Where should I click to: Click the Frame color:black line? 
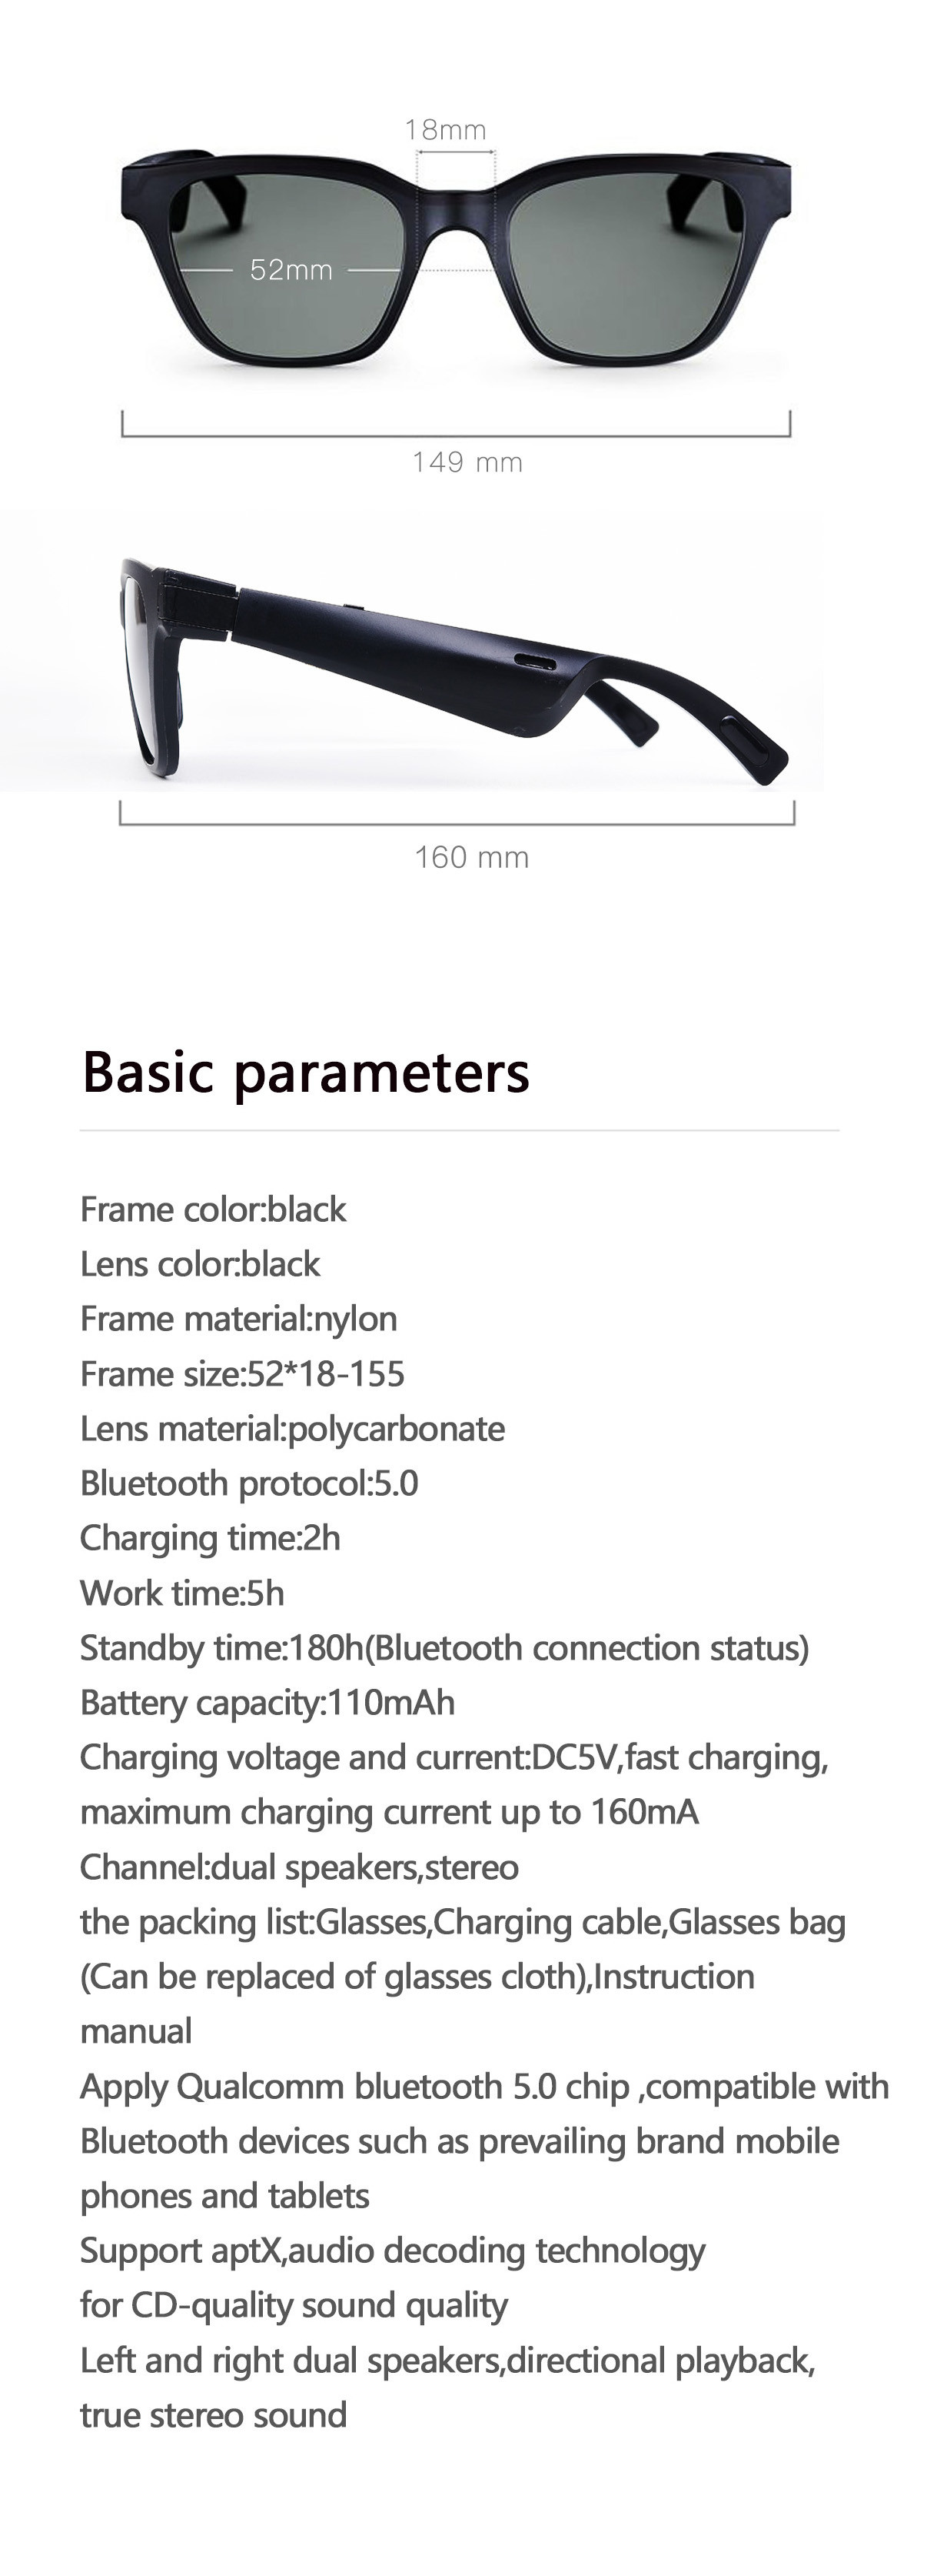213,1210
